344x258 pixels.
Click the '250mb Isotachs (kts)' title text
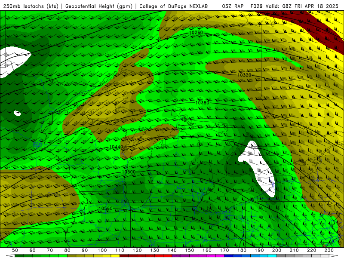[x=31, y=6]
